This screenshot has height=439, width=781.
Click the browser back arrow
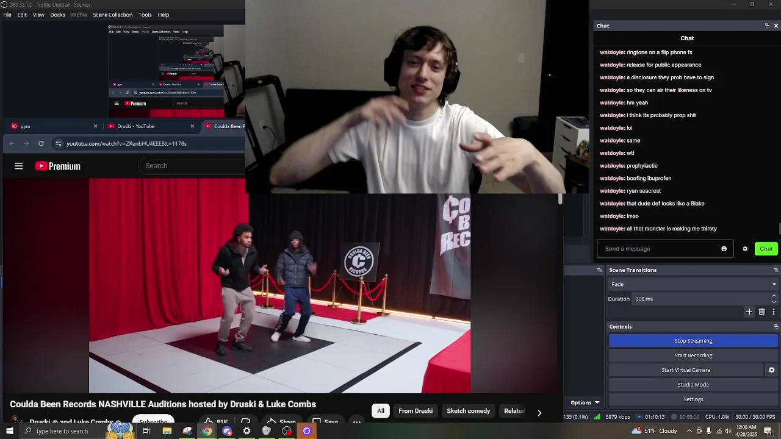(x=12, y=143)
